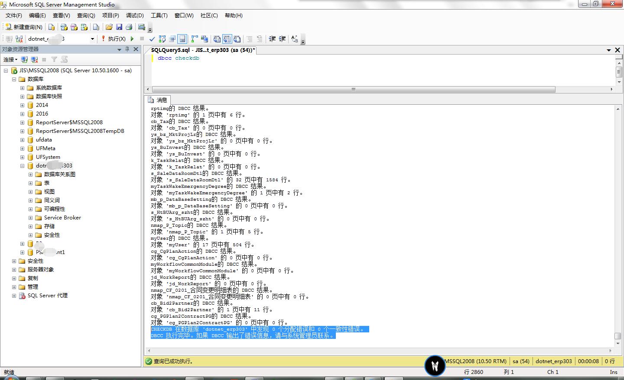Click into the dbcc checkdb editor line
This screenshot has height=380, width=624.
[179, 58]
